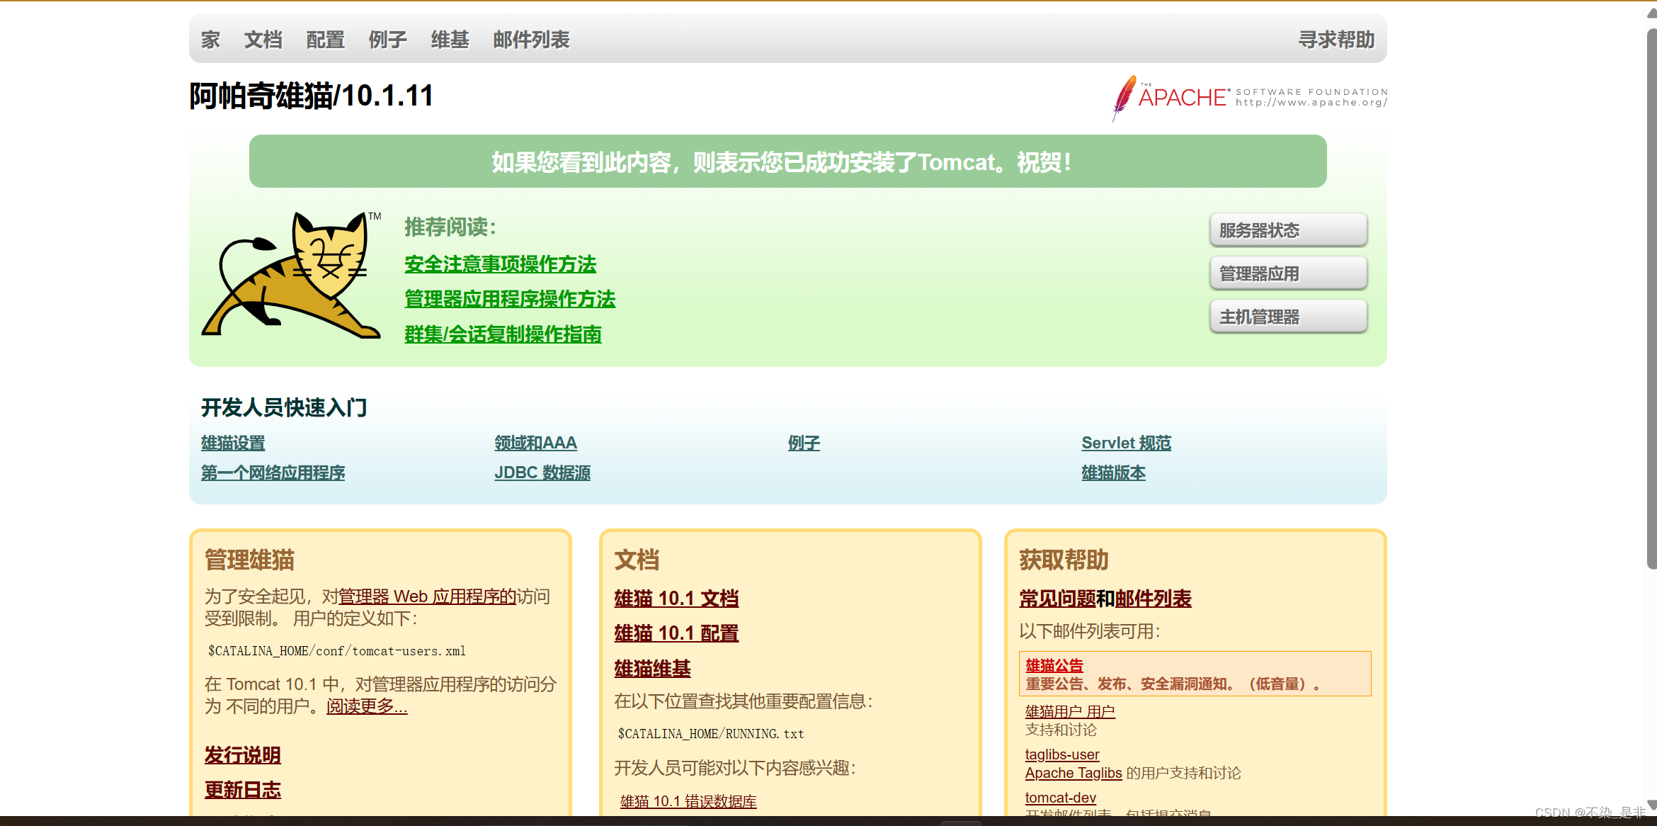Click 阅读更多 in the 管理雄猫 section

point(365,706)
